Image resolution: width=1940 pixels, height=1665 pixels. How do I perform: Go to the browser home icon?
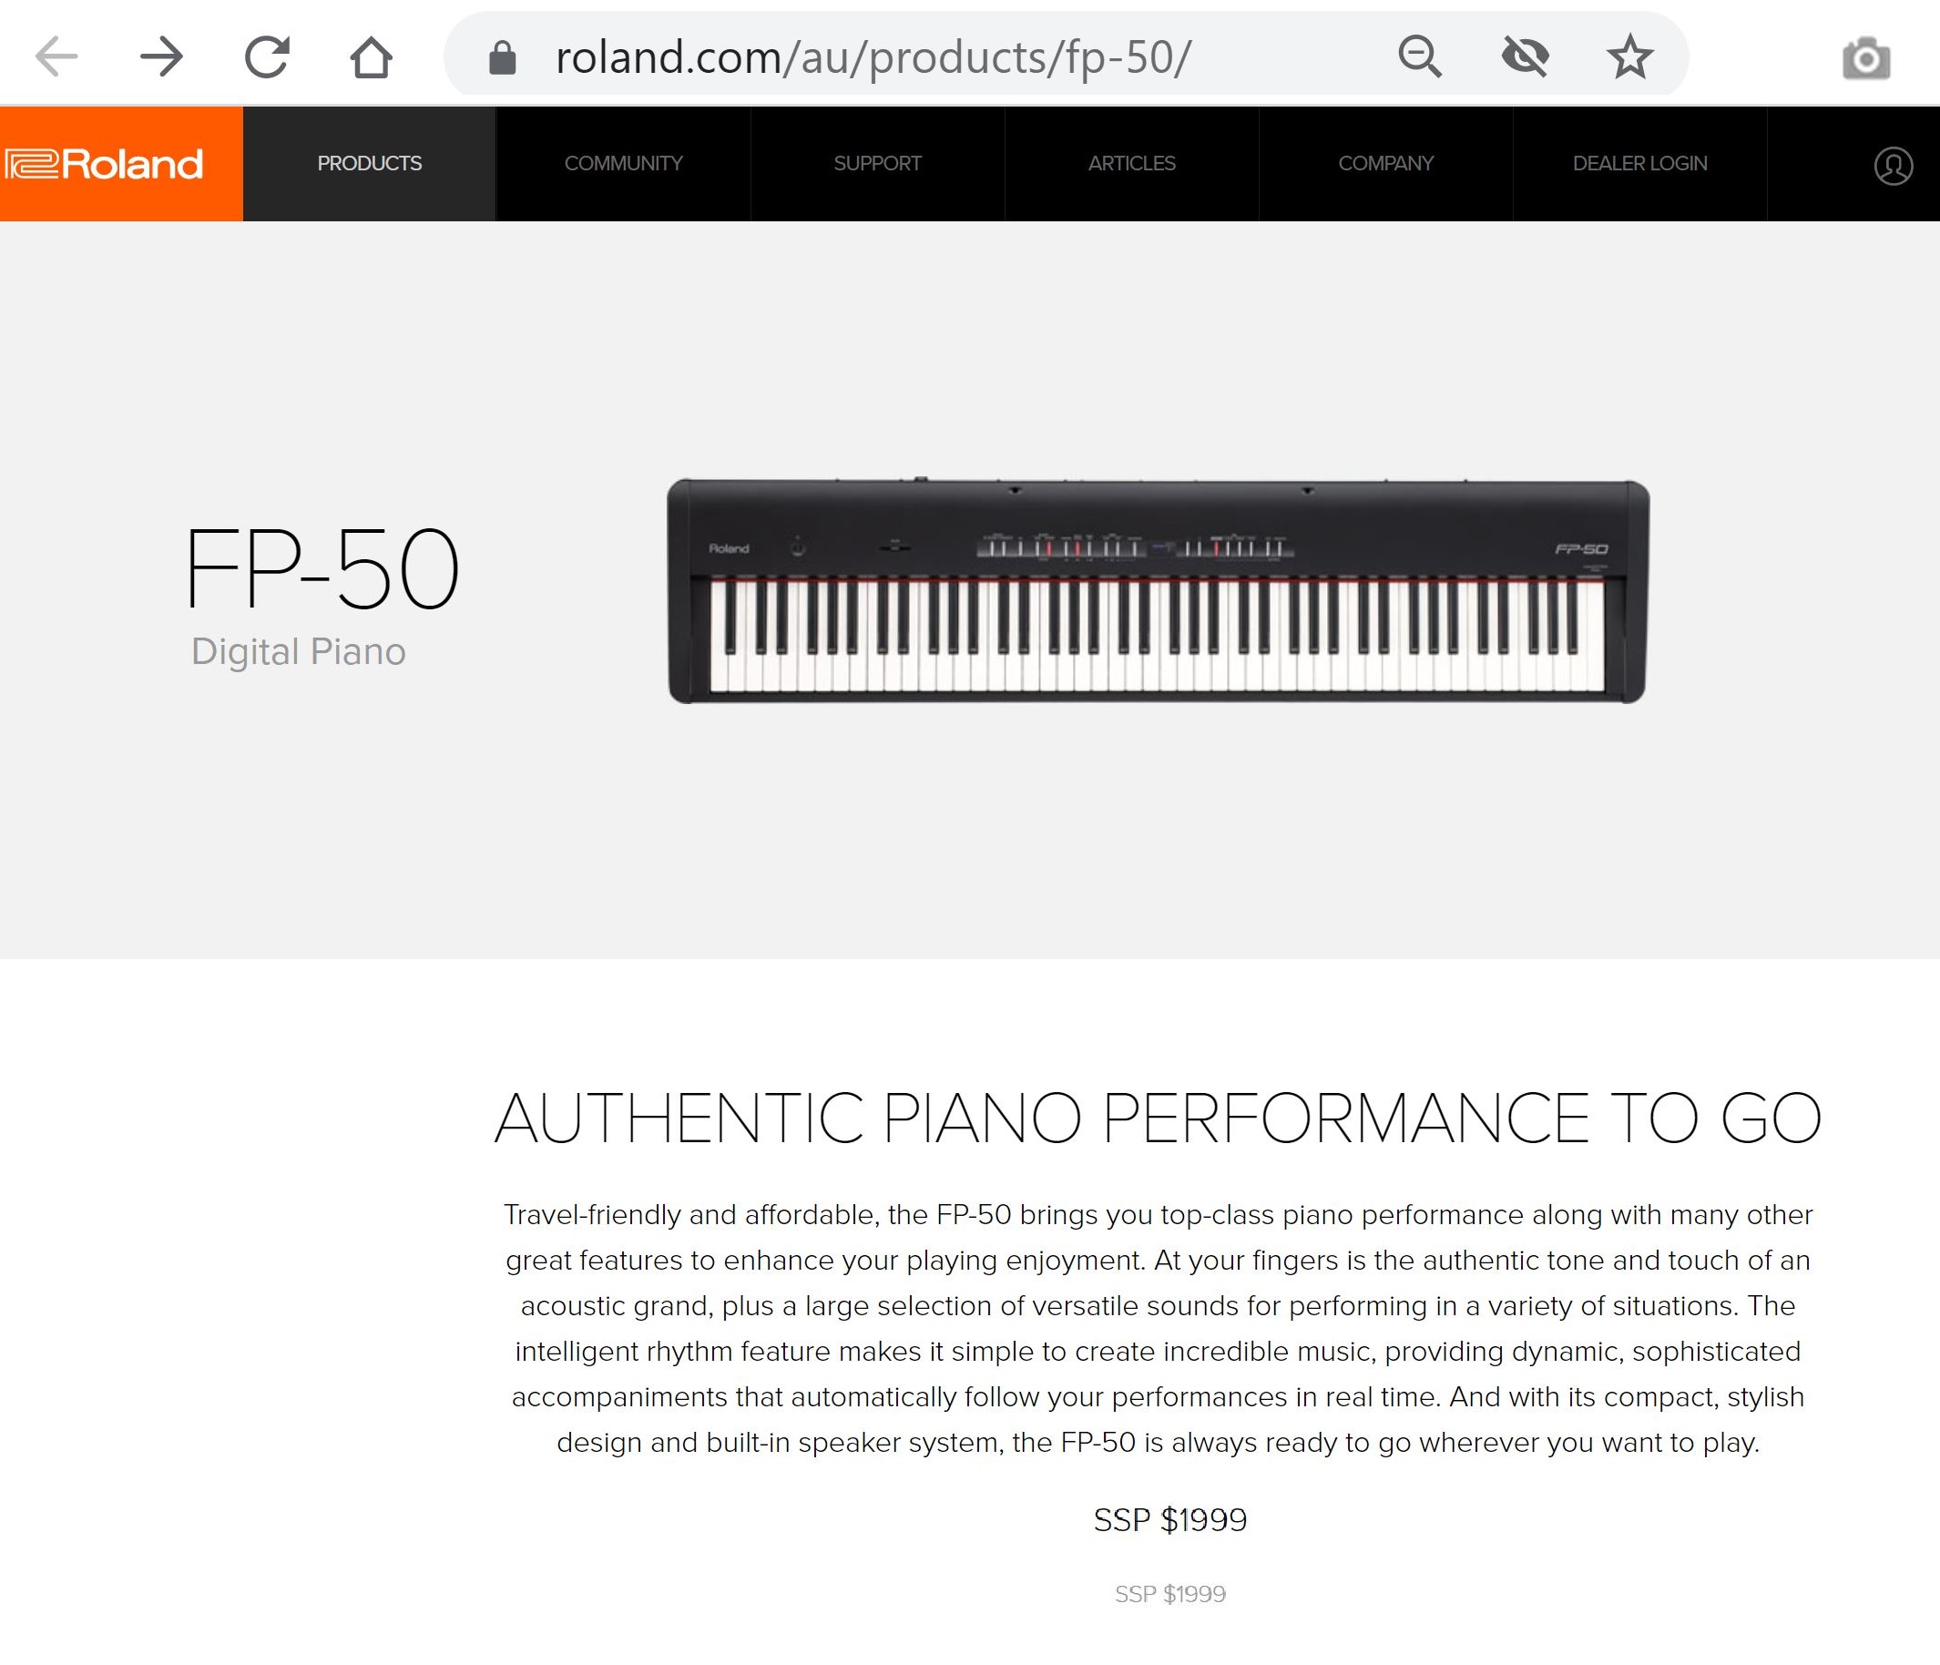tap(372, 56)
